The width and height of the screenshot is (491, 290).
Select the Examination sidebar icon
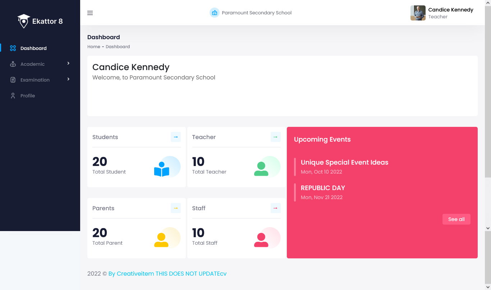tap(13, 79)
